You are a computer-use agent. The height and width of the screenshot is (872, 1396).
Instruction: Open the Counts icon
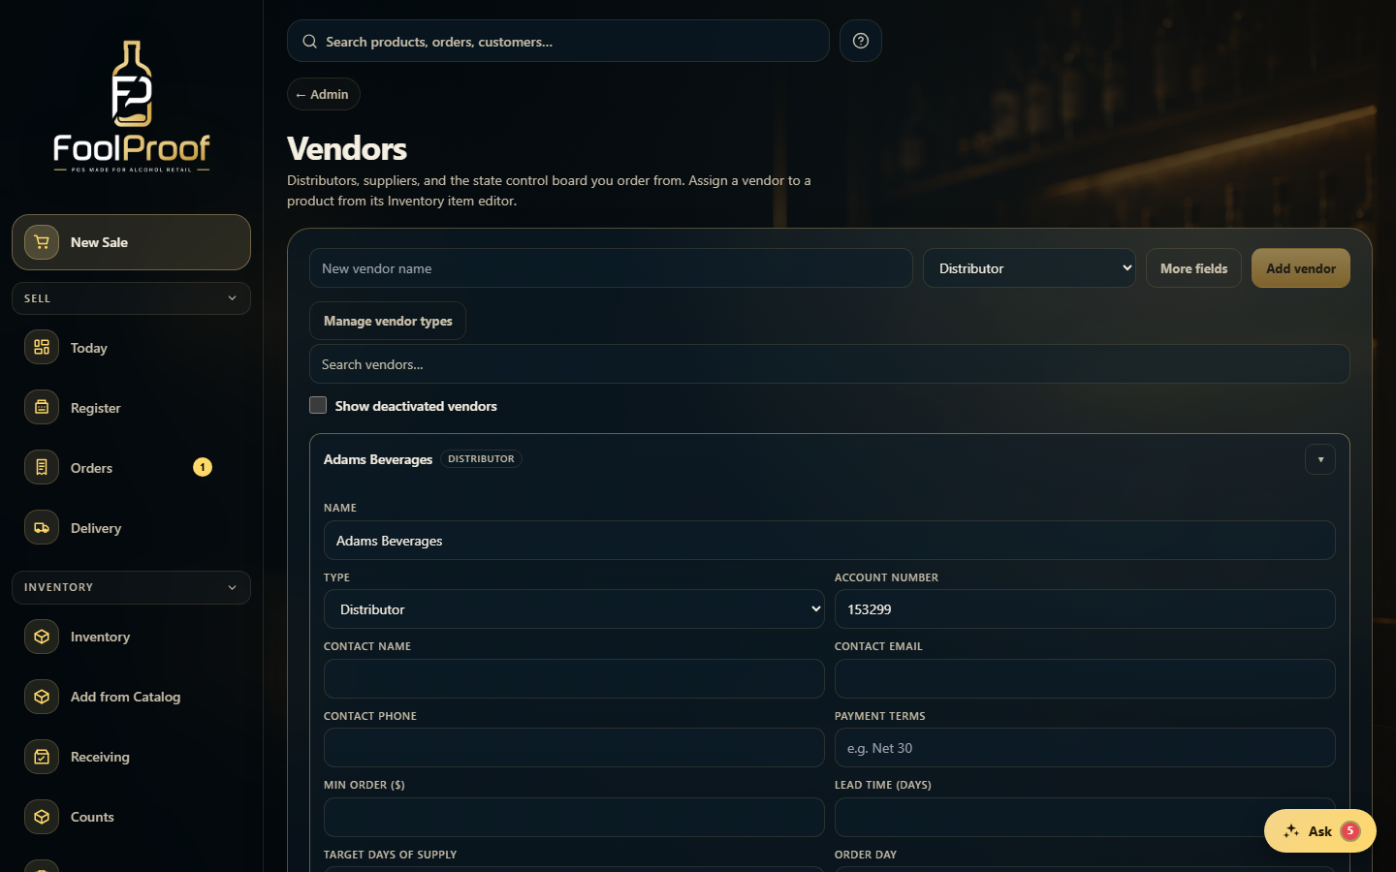tap(42, 816)
